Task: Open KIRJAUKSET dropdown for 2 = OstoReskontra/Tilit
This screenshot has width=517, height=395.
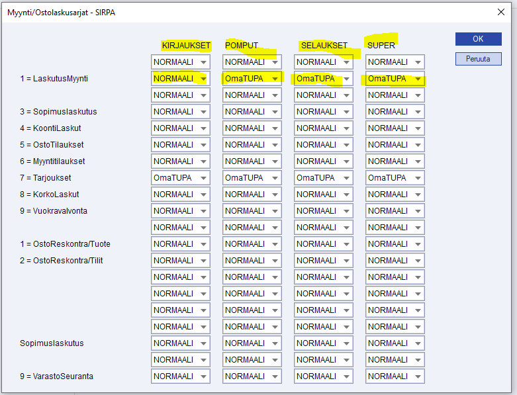Action: coord(203,261)
